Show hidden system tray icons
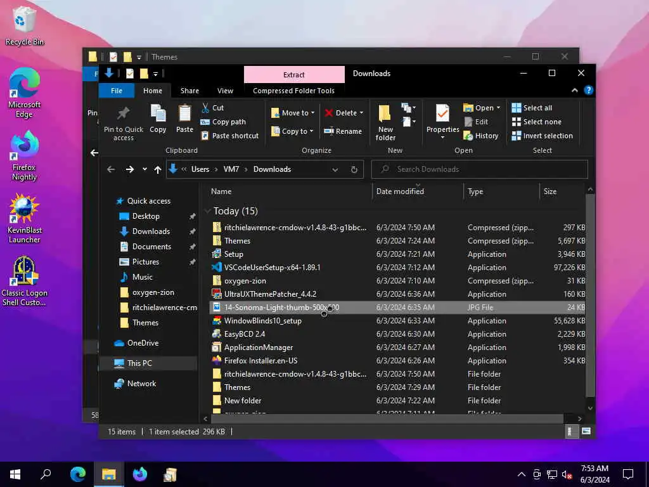 [522, 474]
